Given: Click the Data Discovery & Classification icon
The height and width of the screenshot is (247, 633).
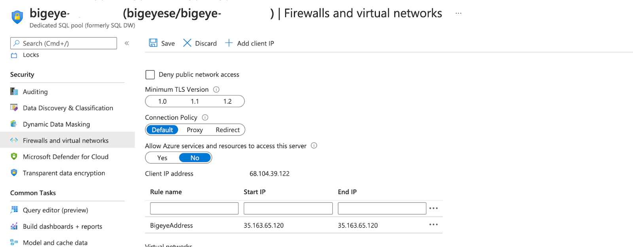Looking at the screenshot, I should tap(14, 107).
